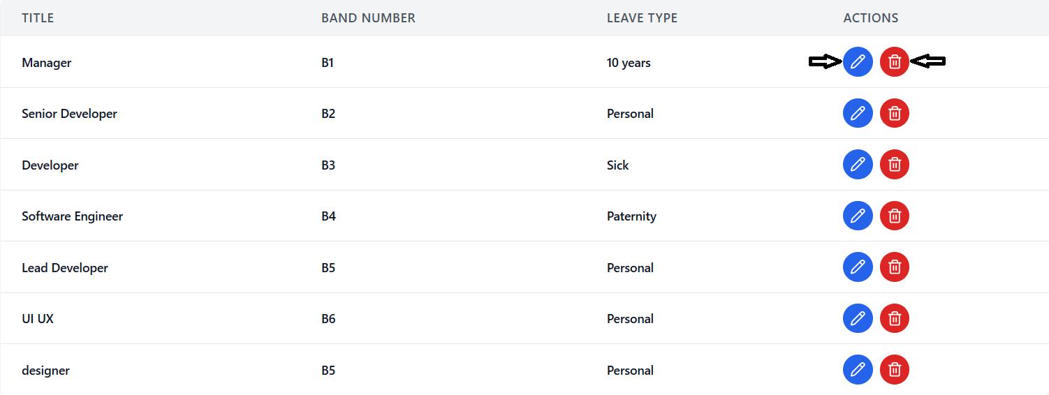
Task: Edit the Lead Developer row
Action: coord(858,267)
